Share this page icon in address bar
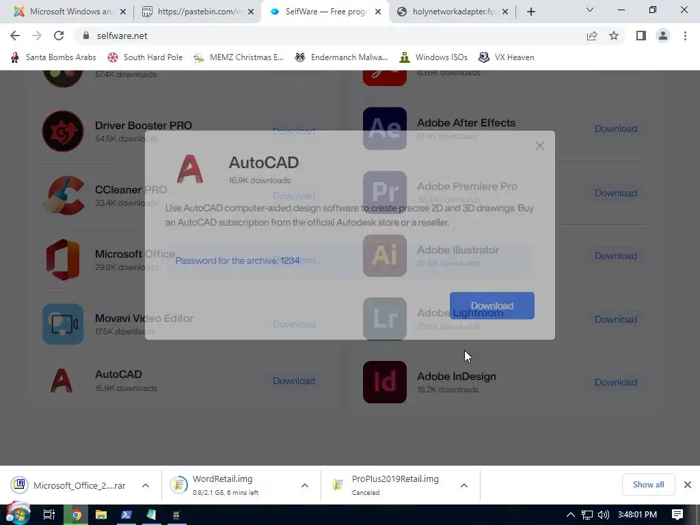Screen dimensions: 700x525 coord(592,36)
